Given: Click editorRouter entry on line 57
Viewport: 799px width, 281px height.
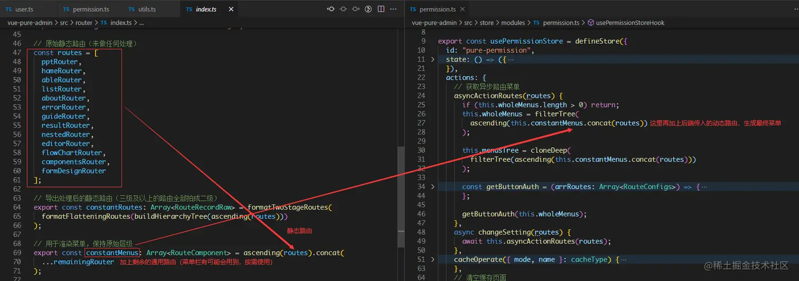Looking at the screenshot, I should (x=66, y=143).
